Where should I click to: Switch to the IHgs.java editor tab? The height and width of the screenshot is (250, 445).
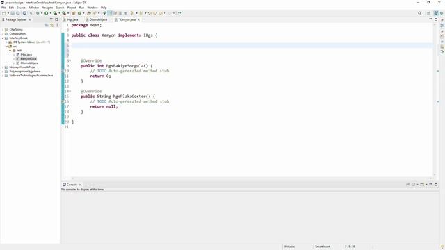71,19
